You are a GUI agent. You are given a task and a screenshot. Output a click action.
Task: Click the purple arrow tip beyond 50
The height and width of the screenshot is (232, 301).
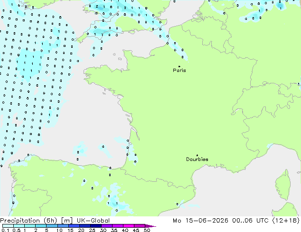[x=150, y=226]
